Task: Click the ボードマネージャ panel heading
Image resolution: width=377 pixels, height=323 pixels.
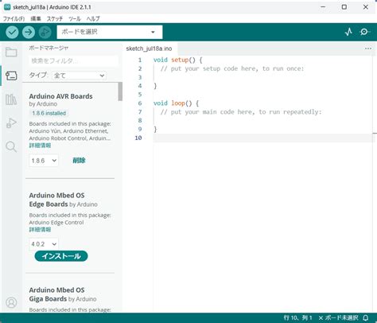Action: (49, 48)
